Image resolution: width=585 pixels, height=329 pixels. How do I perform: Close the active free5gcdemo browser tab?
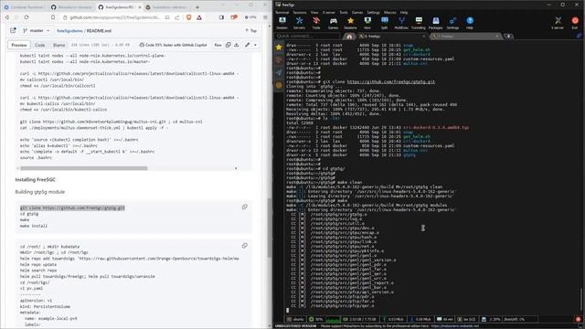(140, 7)
